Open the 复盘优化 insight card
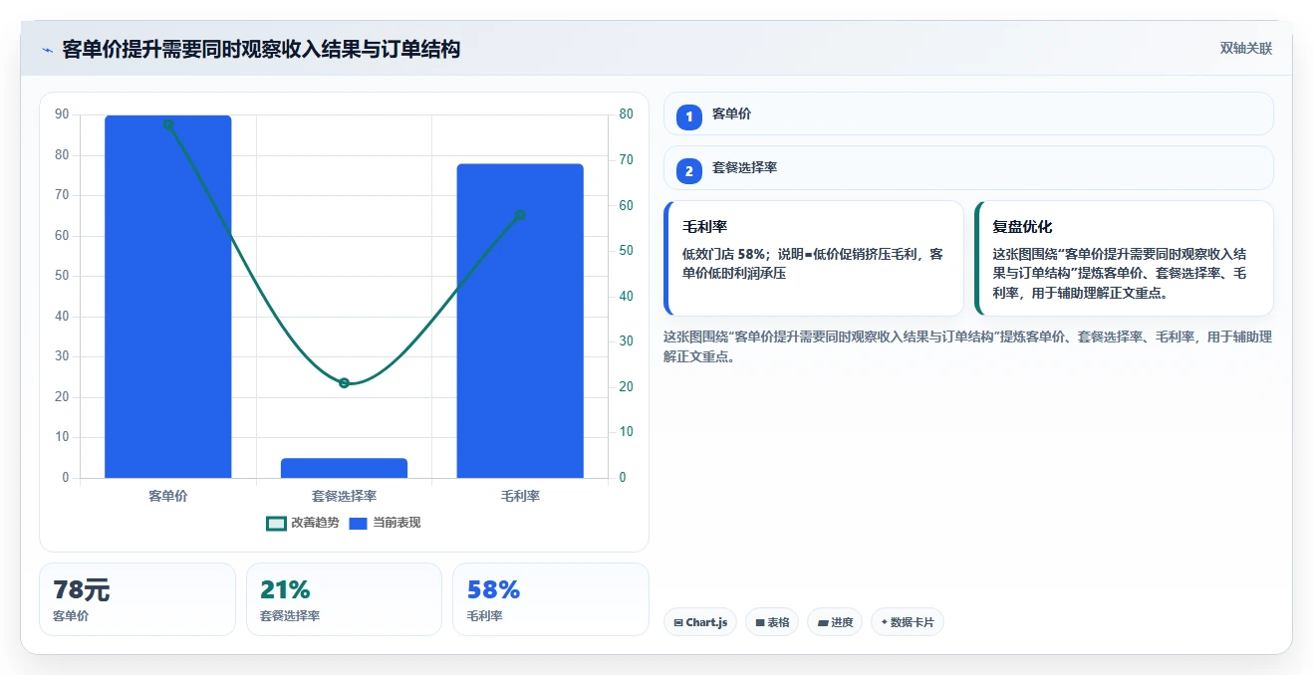Screen dimensions: 1313x675 (1124, 259)
